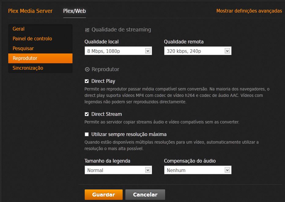Click the Direct Play description paragraph
Image resolution: width=285 pixels, height=202 pixels.
click(177, 95)
